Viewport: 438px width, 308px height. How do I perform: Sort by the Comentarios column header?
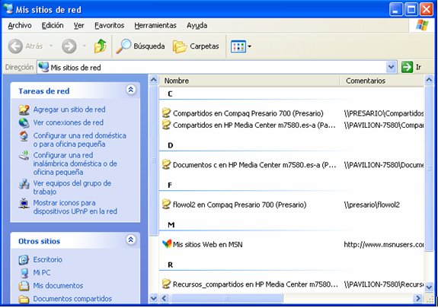382,81
